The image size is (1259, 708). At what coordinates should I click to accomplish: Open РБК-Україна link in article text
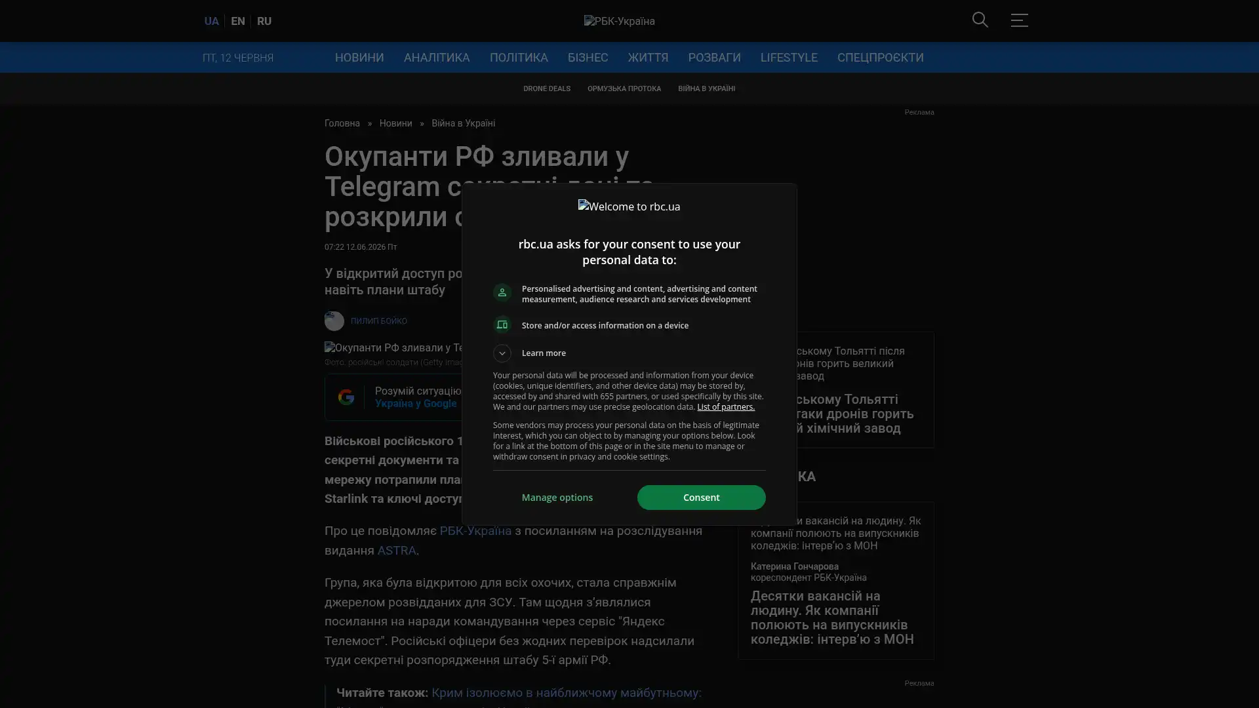pyautogui.click(x=475, y=531)
